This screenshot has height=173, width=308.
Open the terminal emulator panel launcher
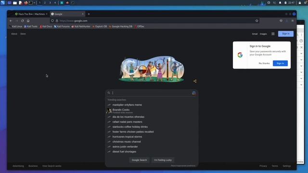pyautogui.click(x=31, y=3)
